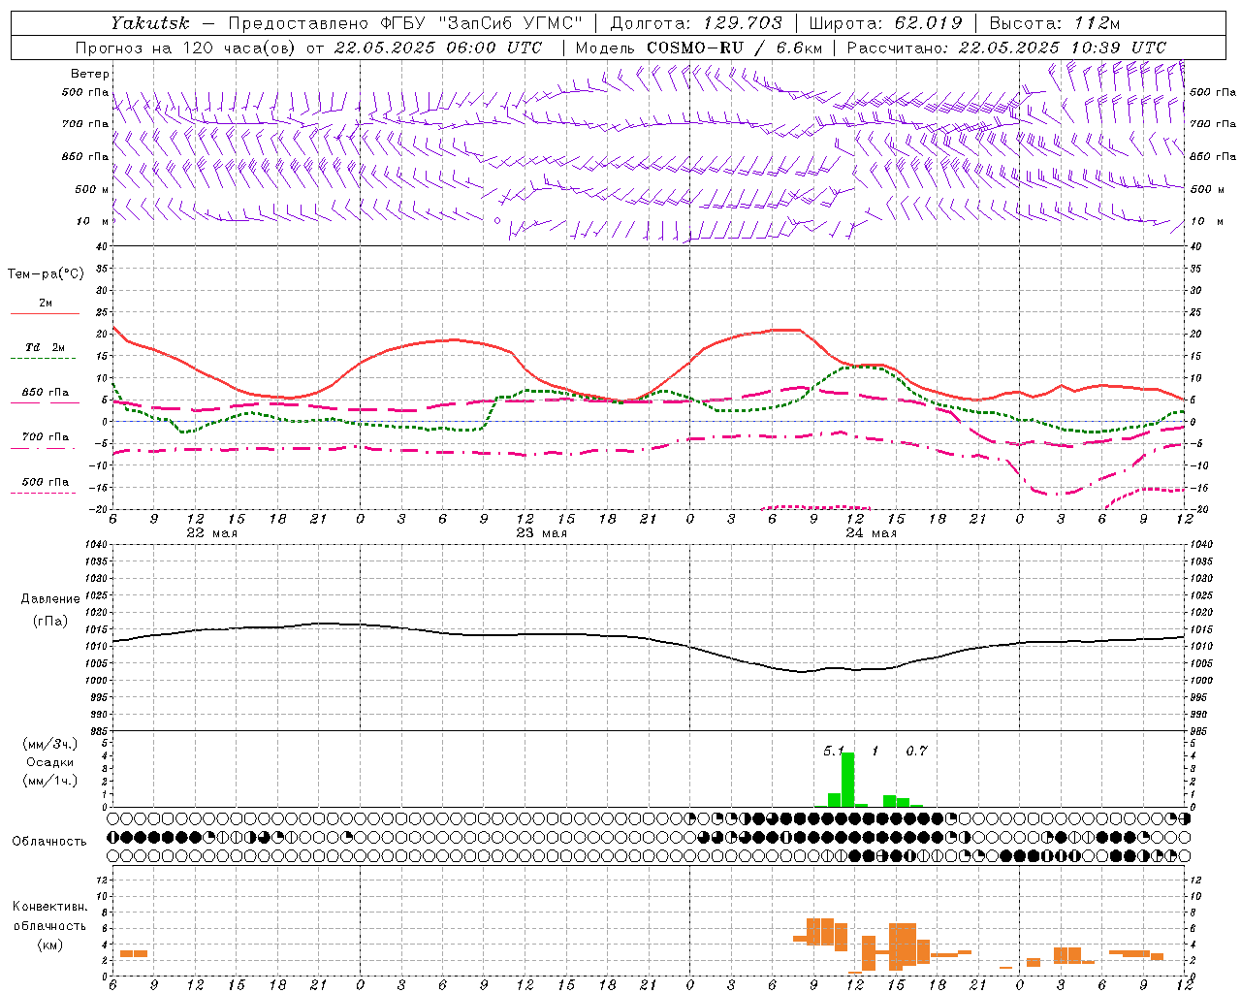Click the tallest green precipitation bar

click(847, 780)
